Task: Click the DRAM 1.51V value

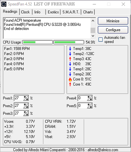Action: (x=71, y=126)
